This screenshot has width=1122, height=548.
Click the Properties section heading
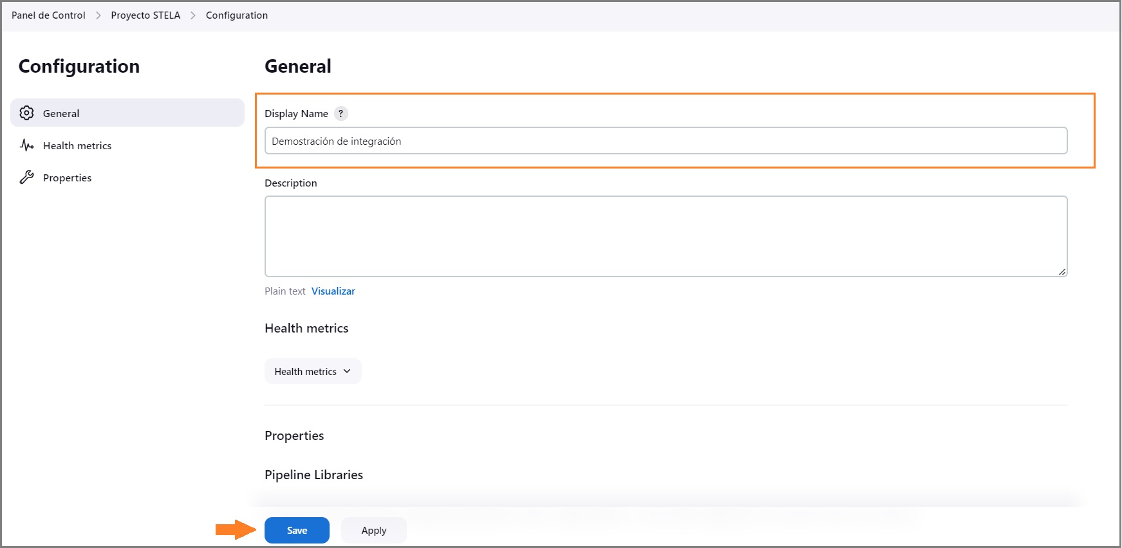click(x=294, y=435)
